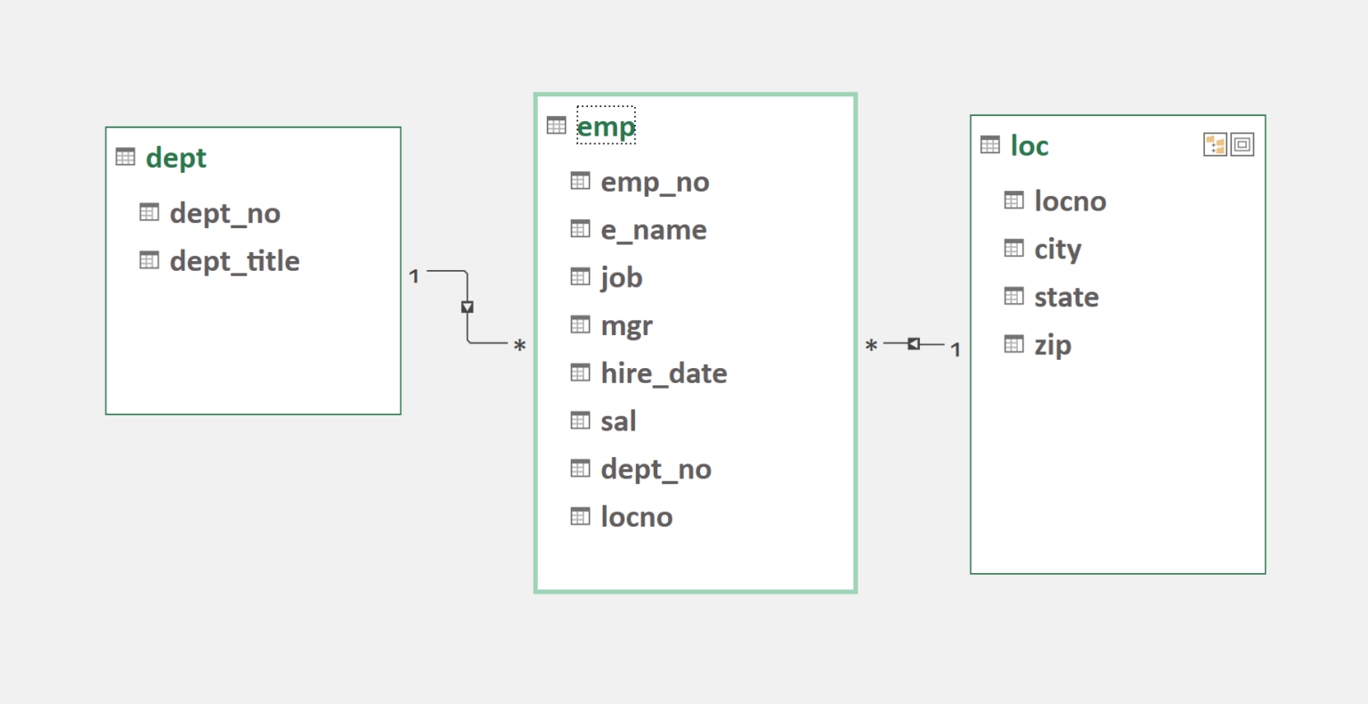Select the state field in loc table
This screenshot has width=1368, height=704.
[x=1065, y=296]
